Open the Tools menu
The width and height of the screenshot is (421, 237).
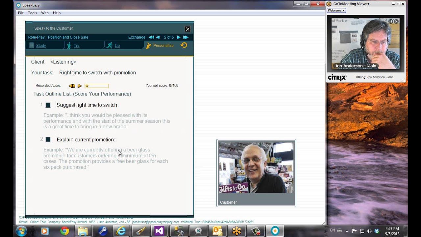point(33,13)
